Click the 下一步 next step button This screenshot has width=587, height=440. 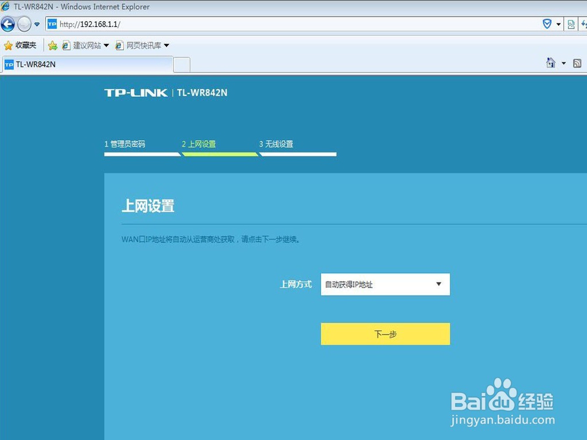(x=385, y=334)
